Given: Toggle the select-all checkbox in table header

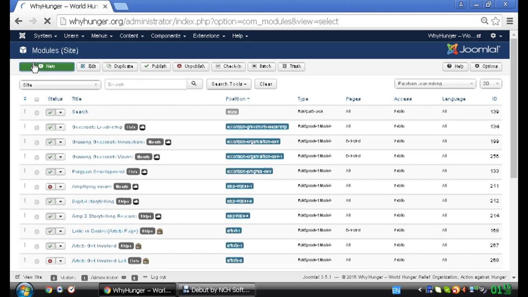Looking at the screenshot, I should [37, 99].
